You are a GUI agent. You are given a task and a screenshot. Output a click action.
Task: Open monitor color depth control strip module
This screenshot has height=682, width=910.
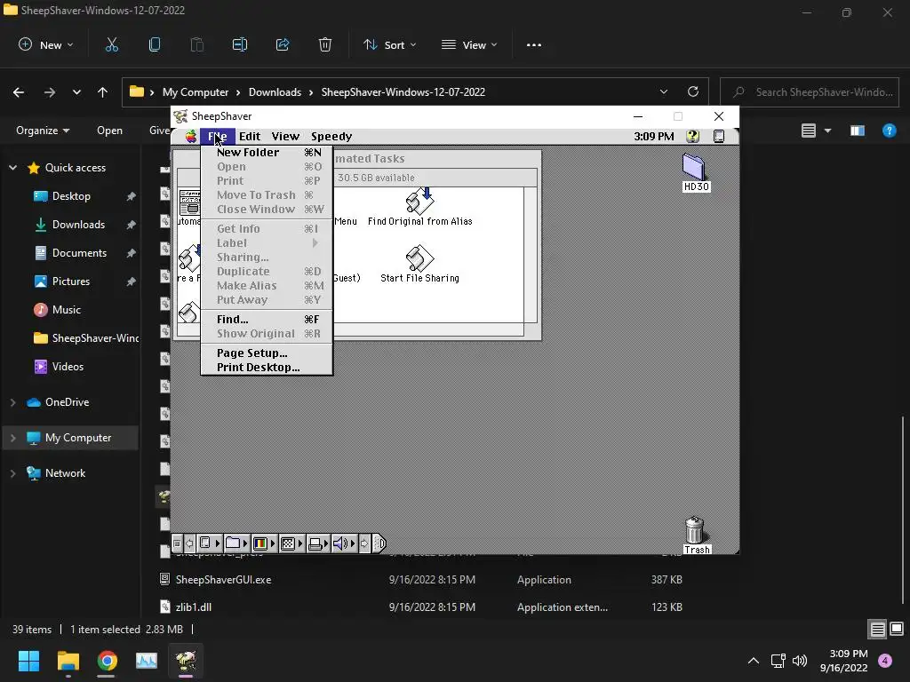tap(264, 543)
